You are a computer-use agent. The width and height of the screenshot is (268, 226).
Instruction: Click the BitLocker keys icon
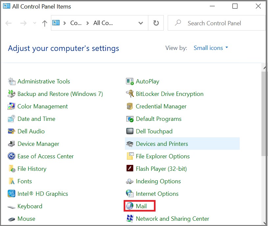[x=130, y=94]
